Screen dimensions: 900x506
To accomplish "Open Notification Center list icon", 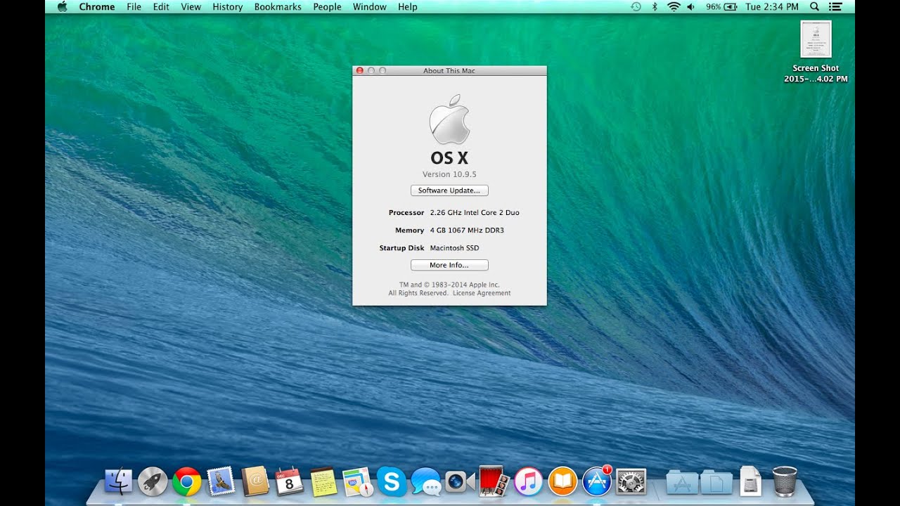I will click(x=835, y=6).
